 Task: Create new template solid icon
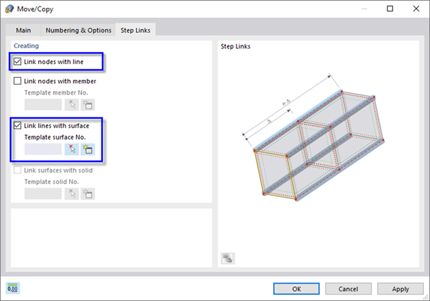88,194
